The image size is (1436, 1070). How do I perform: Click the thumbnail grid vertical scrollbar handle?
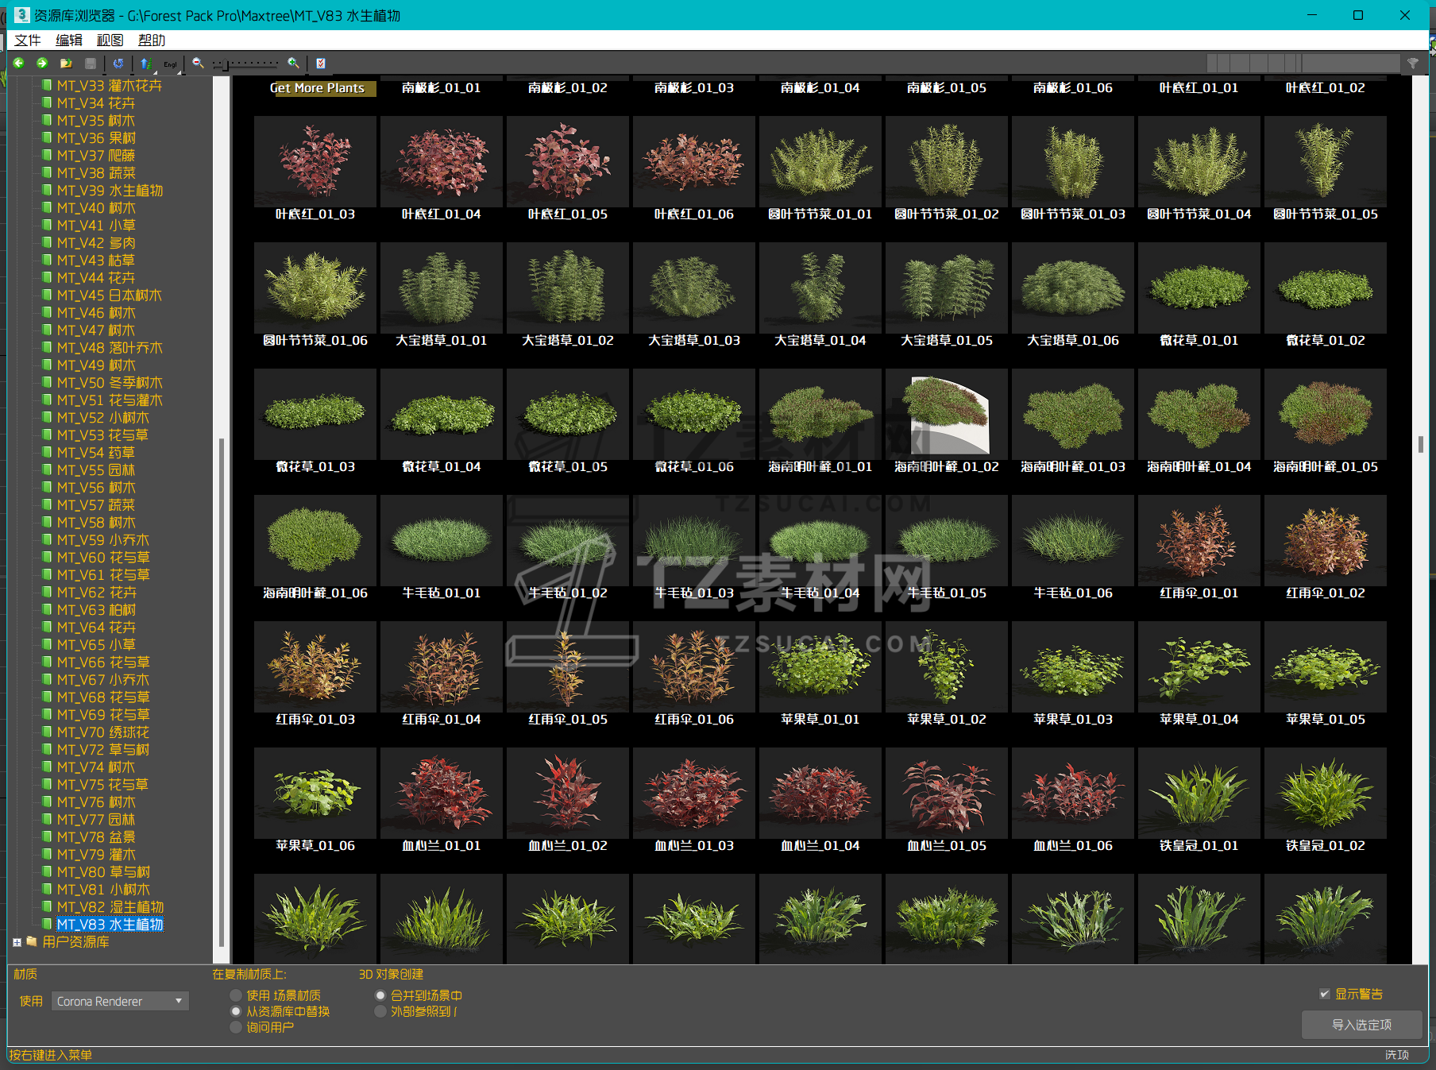[x=1420, y=444]
